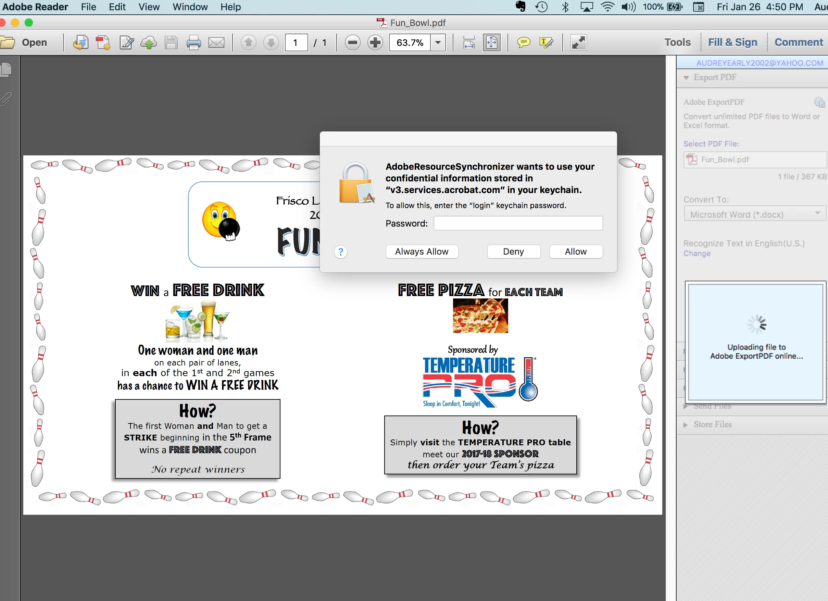
Task: Collapse the Export PDF section
Action: [x=686, y=77]
